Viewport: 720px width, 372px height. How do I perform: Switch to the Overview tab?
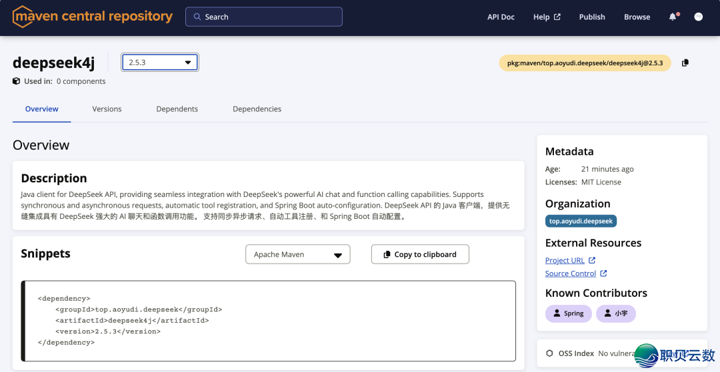(42, 109)
